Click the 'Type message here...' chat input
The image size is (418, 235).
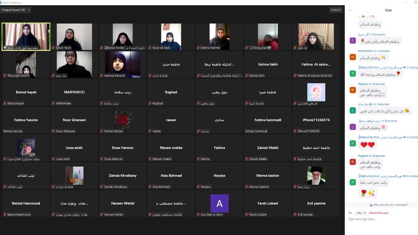pos(380,219)
